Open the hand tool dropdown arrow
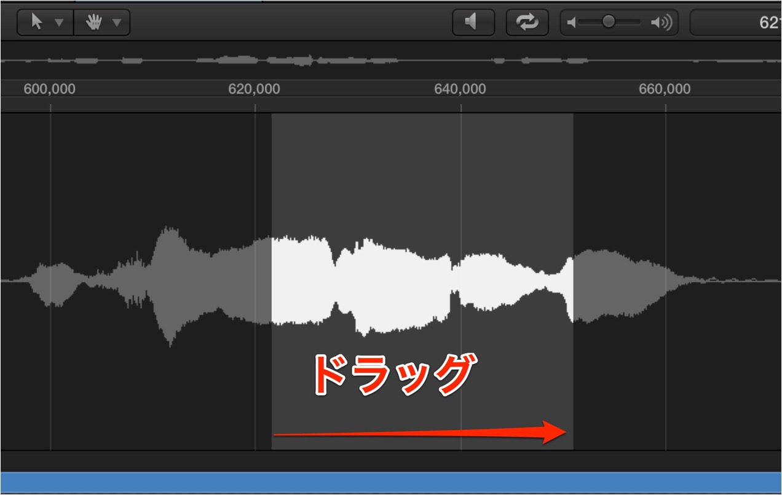Viewport: 782px width, 495px height. pyautogui.click(x=116, y=23)
